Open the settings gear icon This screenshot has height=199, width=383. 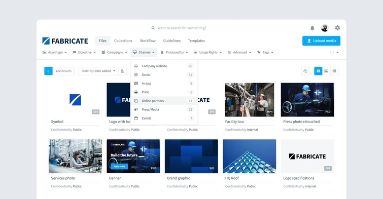pos(337,28)
